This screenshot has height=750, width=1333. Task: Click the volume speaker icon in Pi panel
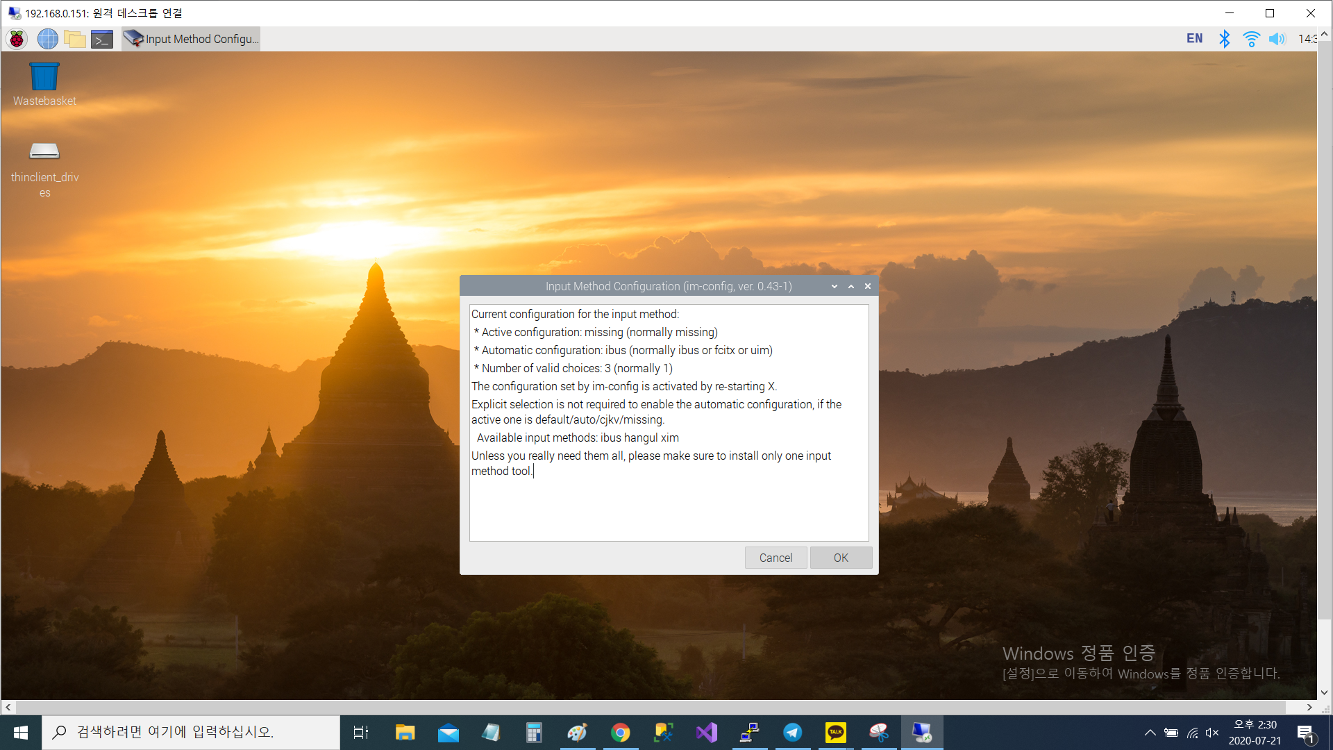pos(1277,39)
